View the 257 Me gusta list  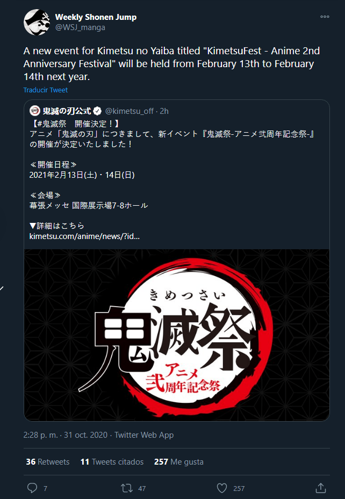click(178, 462)
